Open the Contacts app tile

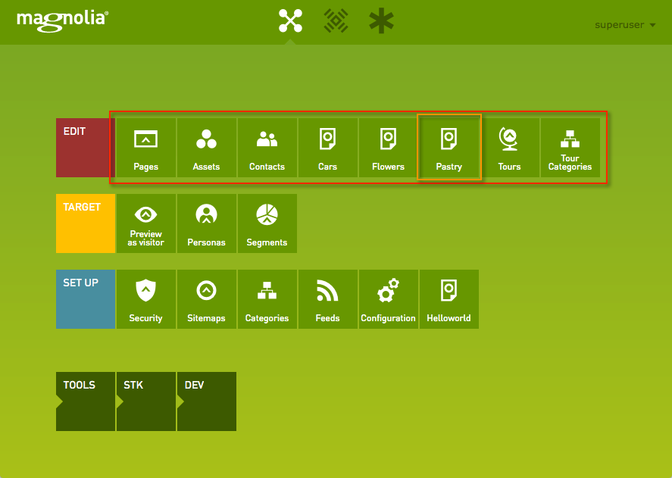[267, 148]
